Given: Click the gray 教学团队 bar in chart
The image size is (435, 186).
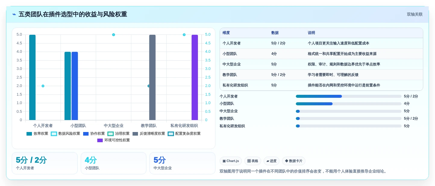Looking at the screenshot, I should click(152, 77).
